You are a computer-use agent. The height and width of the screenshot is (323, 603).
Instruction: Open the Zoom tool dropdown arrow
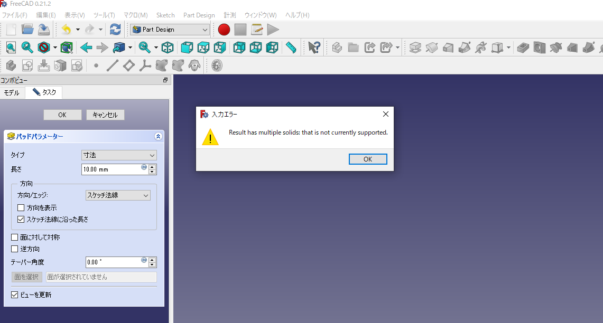coord(156,47)
